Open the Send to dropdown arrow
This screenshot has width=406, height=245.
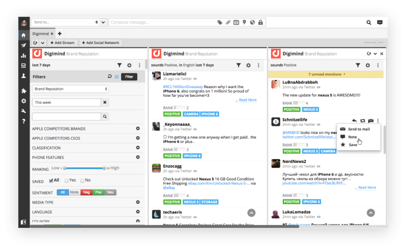(103, 22)
